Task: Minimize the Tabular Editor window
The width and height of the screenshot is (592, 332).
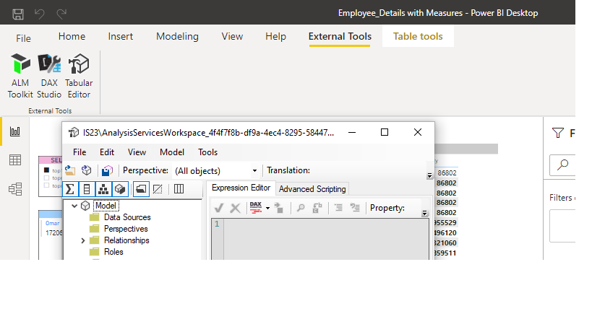Action: [352, 132]
